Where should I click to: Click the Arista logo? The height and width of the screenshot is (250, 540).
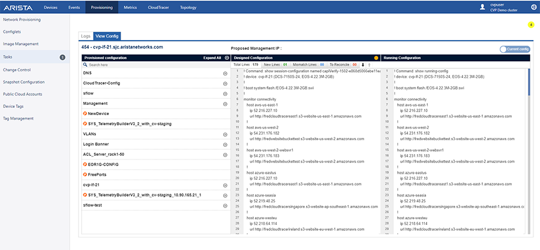tap(18, 8)
